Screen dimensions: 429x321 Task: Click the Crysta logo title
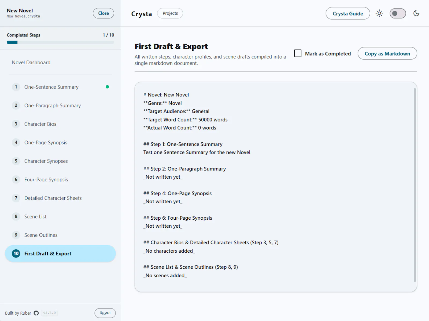click(141, 14)
